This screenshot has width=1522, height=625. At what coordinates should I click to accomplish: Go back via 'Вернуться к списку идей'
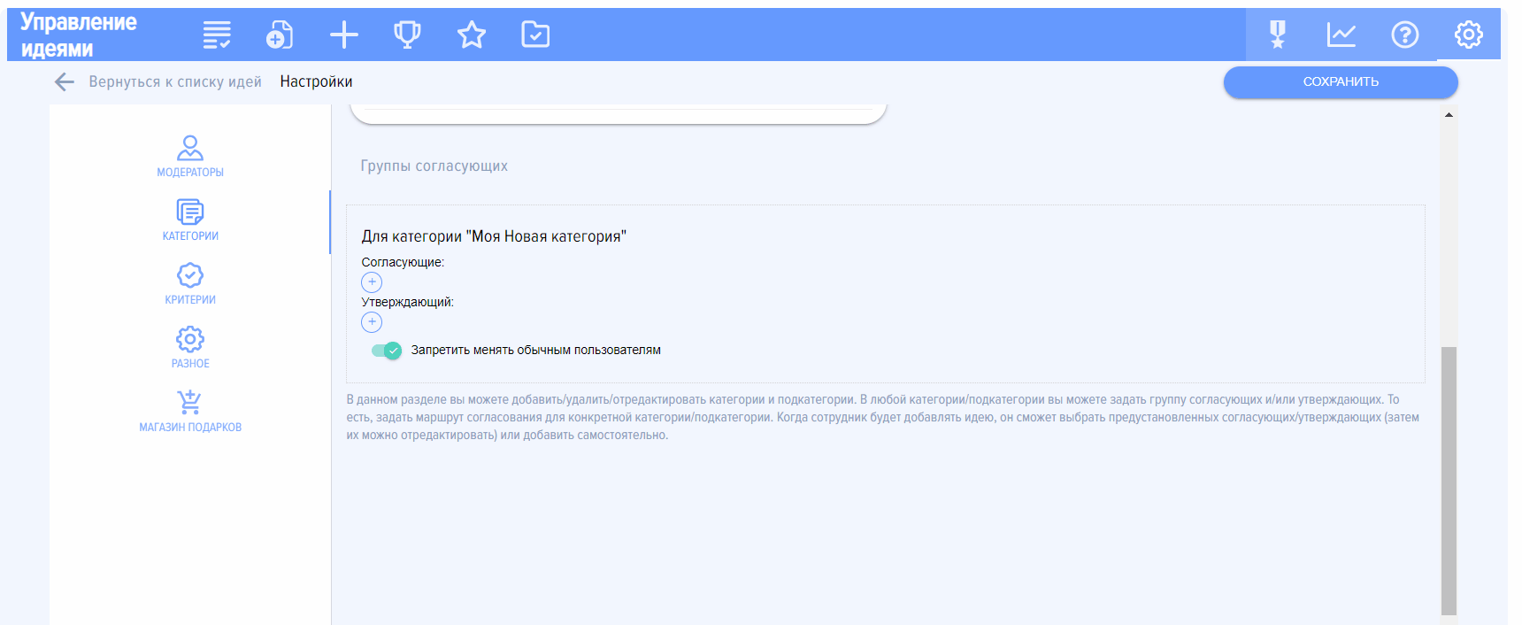pos(159,81)
